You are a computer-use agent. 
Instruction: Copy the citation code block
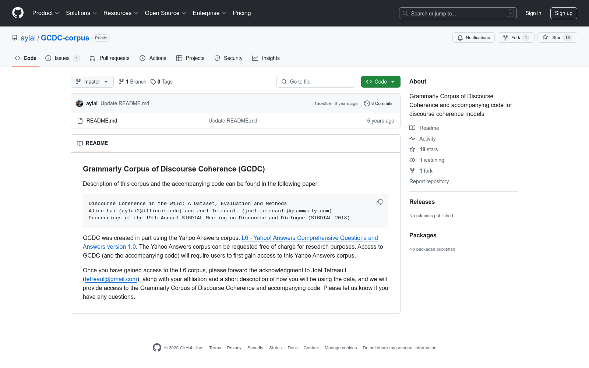[380, 203]
